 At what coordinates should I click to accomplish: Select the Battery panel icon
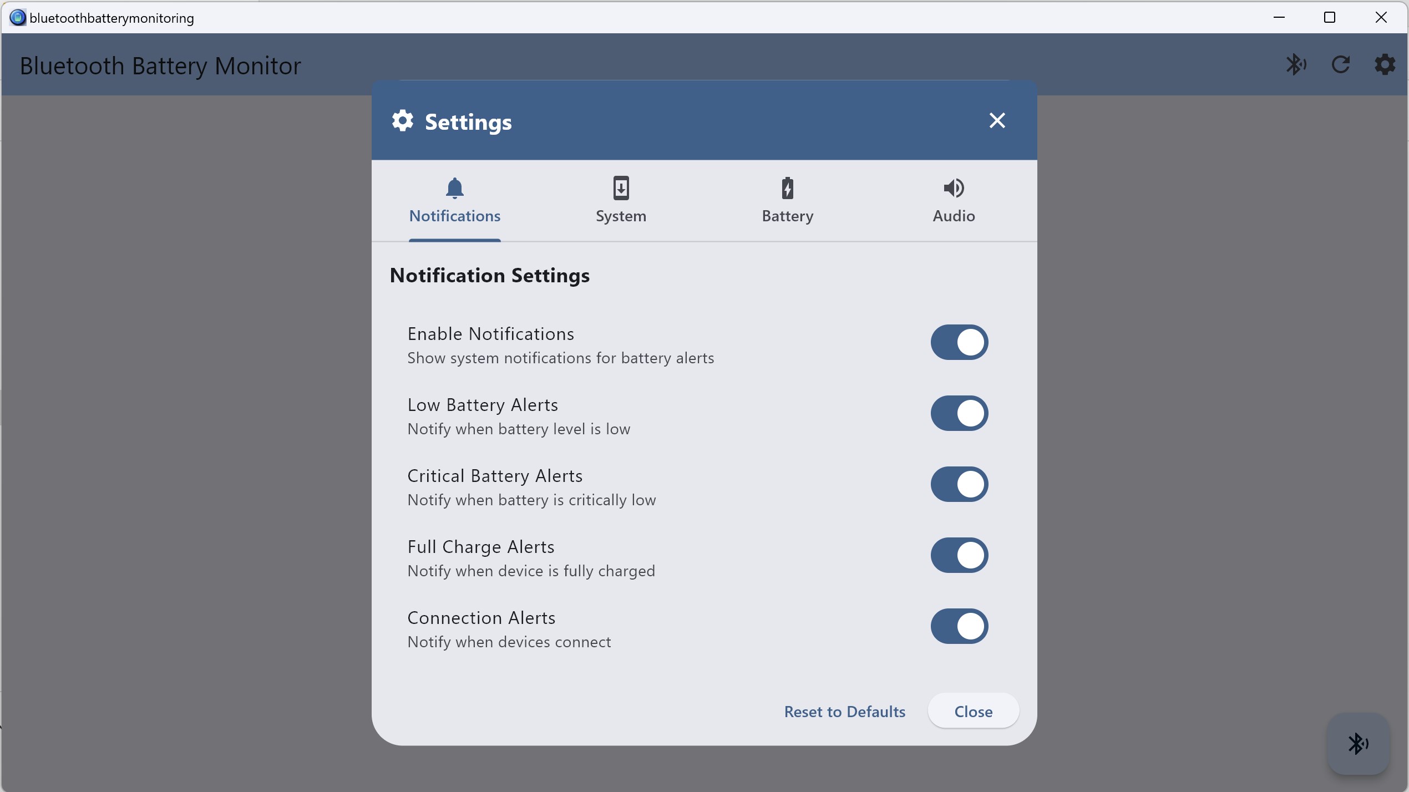(787, 188)
